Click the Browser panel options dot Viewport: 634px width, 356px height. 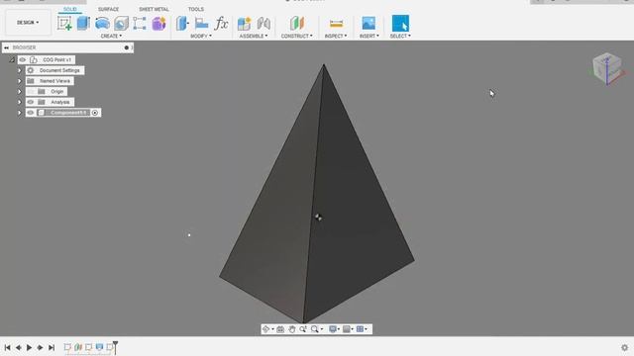point(126,47)
